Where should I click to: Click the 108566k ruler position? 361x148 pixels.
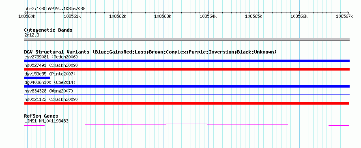click(x=299, y=16)
